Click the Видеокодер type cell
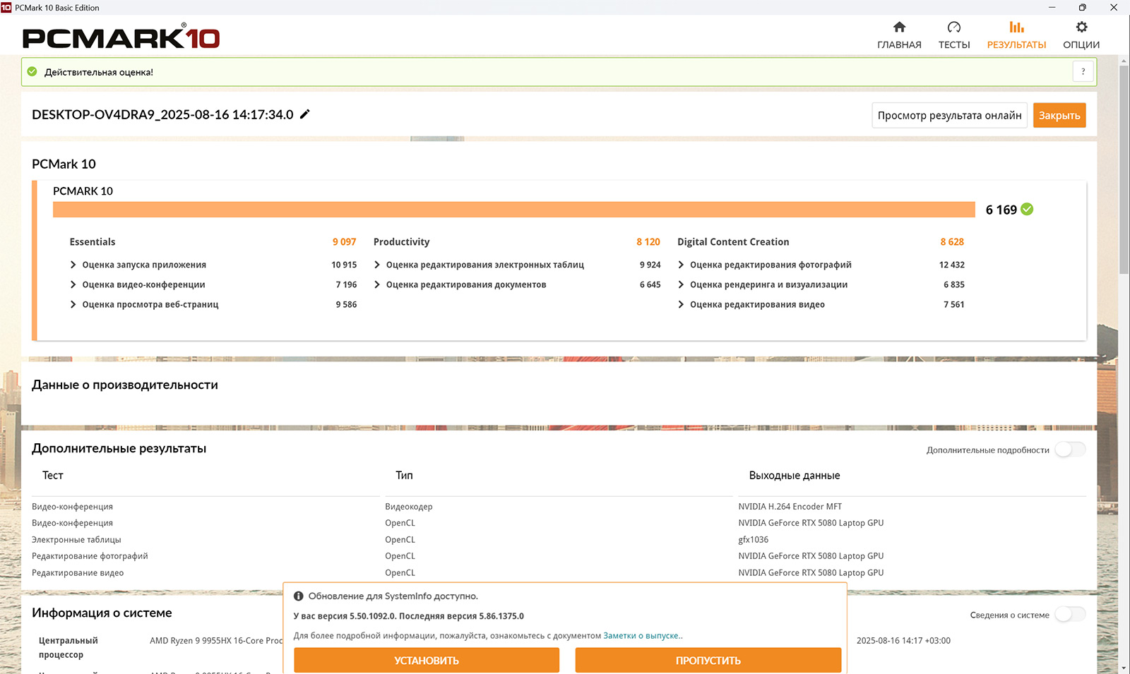Viewport: 1130px width, 674px height. [x=409, y=507]
